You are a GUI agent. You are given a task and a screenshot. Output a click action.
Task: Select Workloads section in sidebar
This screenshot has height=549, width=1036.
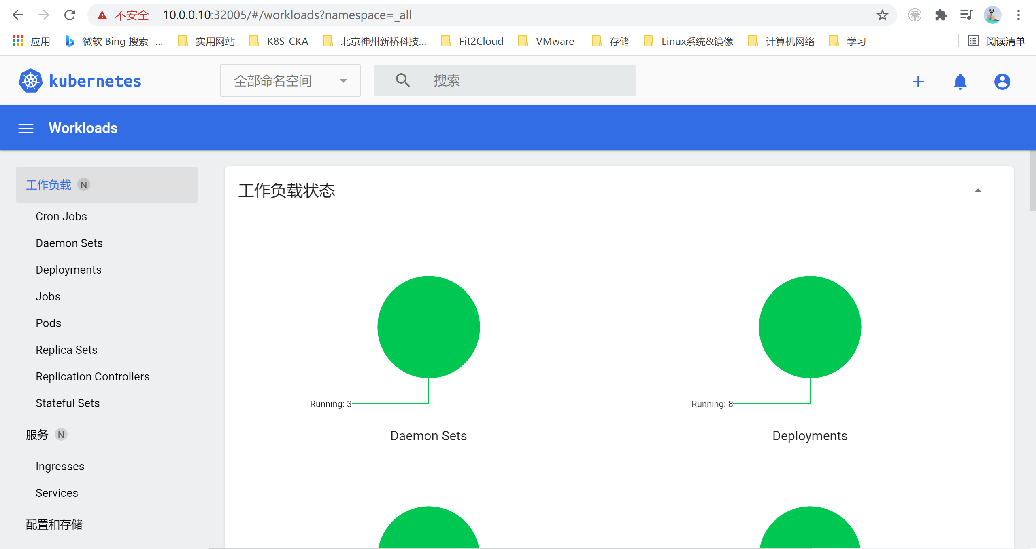pos(107,185)
